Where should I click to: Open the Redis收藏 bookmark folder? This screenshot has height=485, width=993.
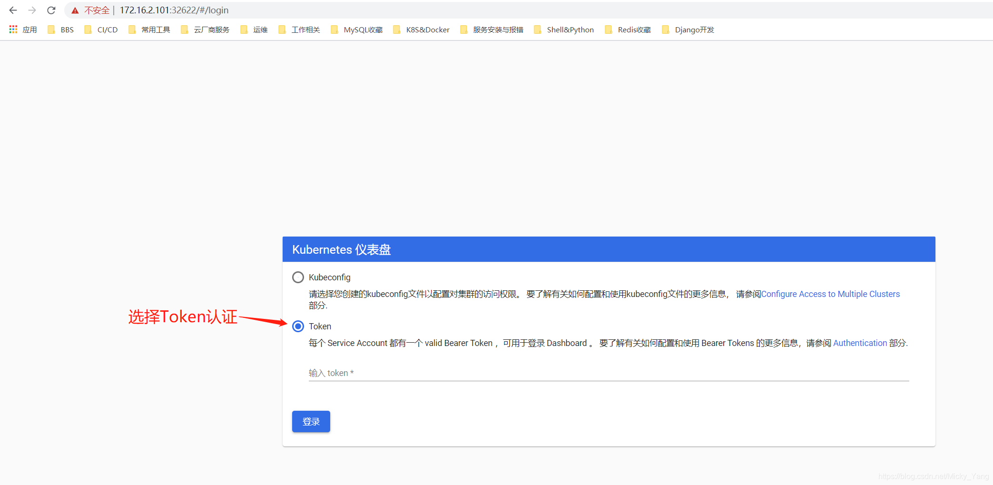click(628, 30)
